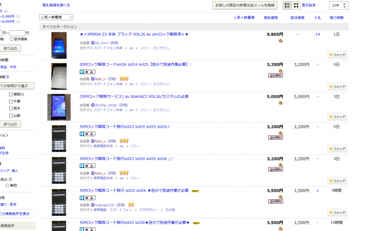Click seller rating icon before bb_hino
The image size is (374, 231).
click(93, 43)
